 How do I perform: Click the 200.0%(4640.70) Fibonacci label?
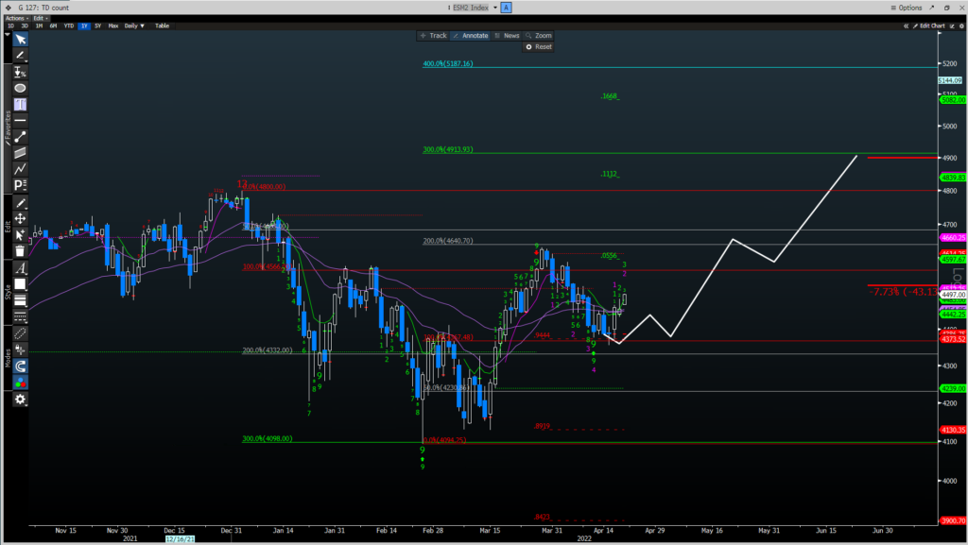tap(447, 241)
